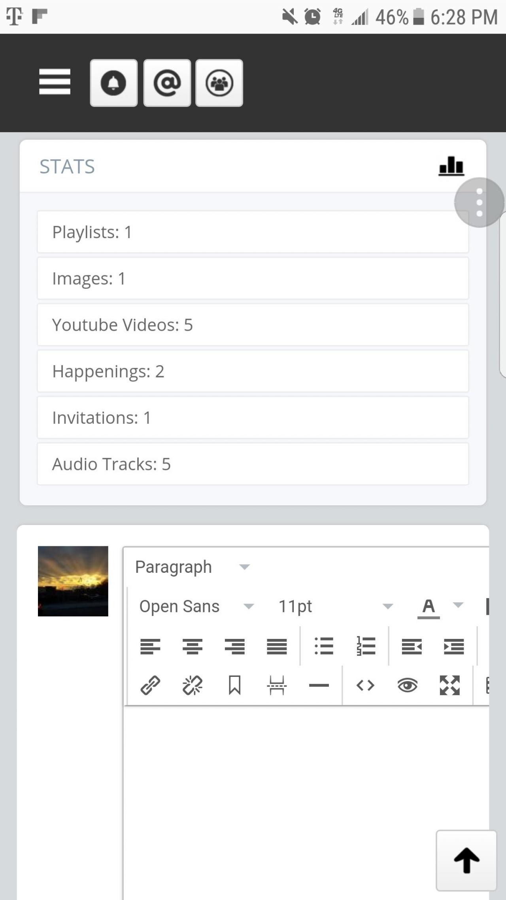This screenshot has height=900, width=506.
Task: Click the bookmark anchor icon
Action: pyautogui.click(x=234, y=686)
